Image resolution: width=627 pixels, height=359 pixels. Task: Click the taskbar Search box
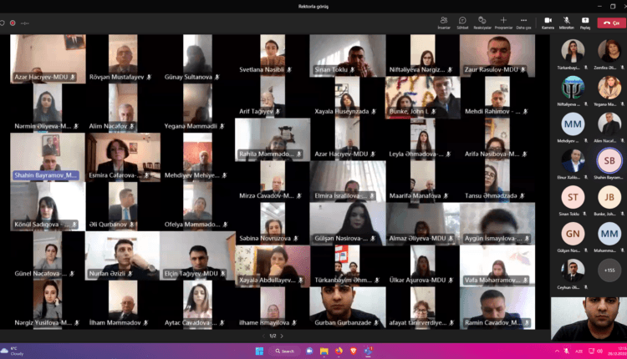(285, 351)
